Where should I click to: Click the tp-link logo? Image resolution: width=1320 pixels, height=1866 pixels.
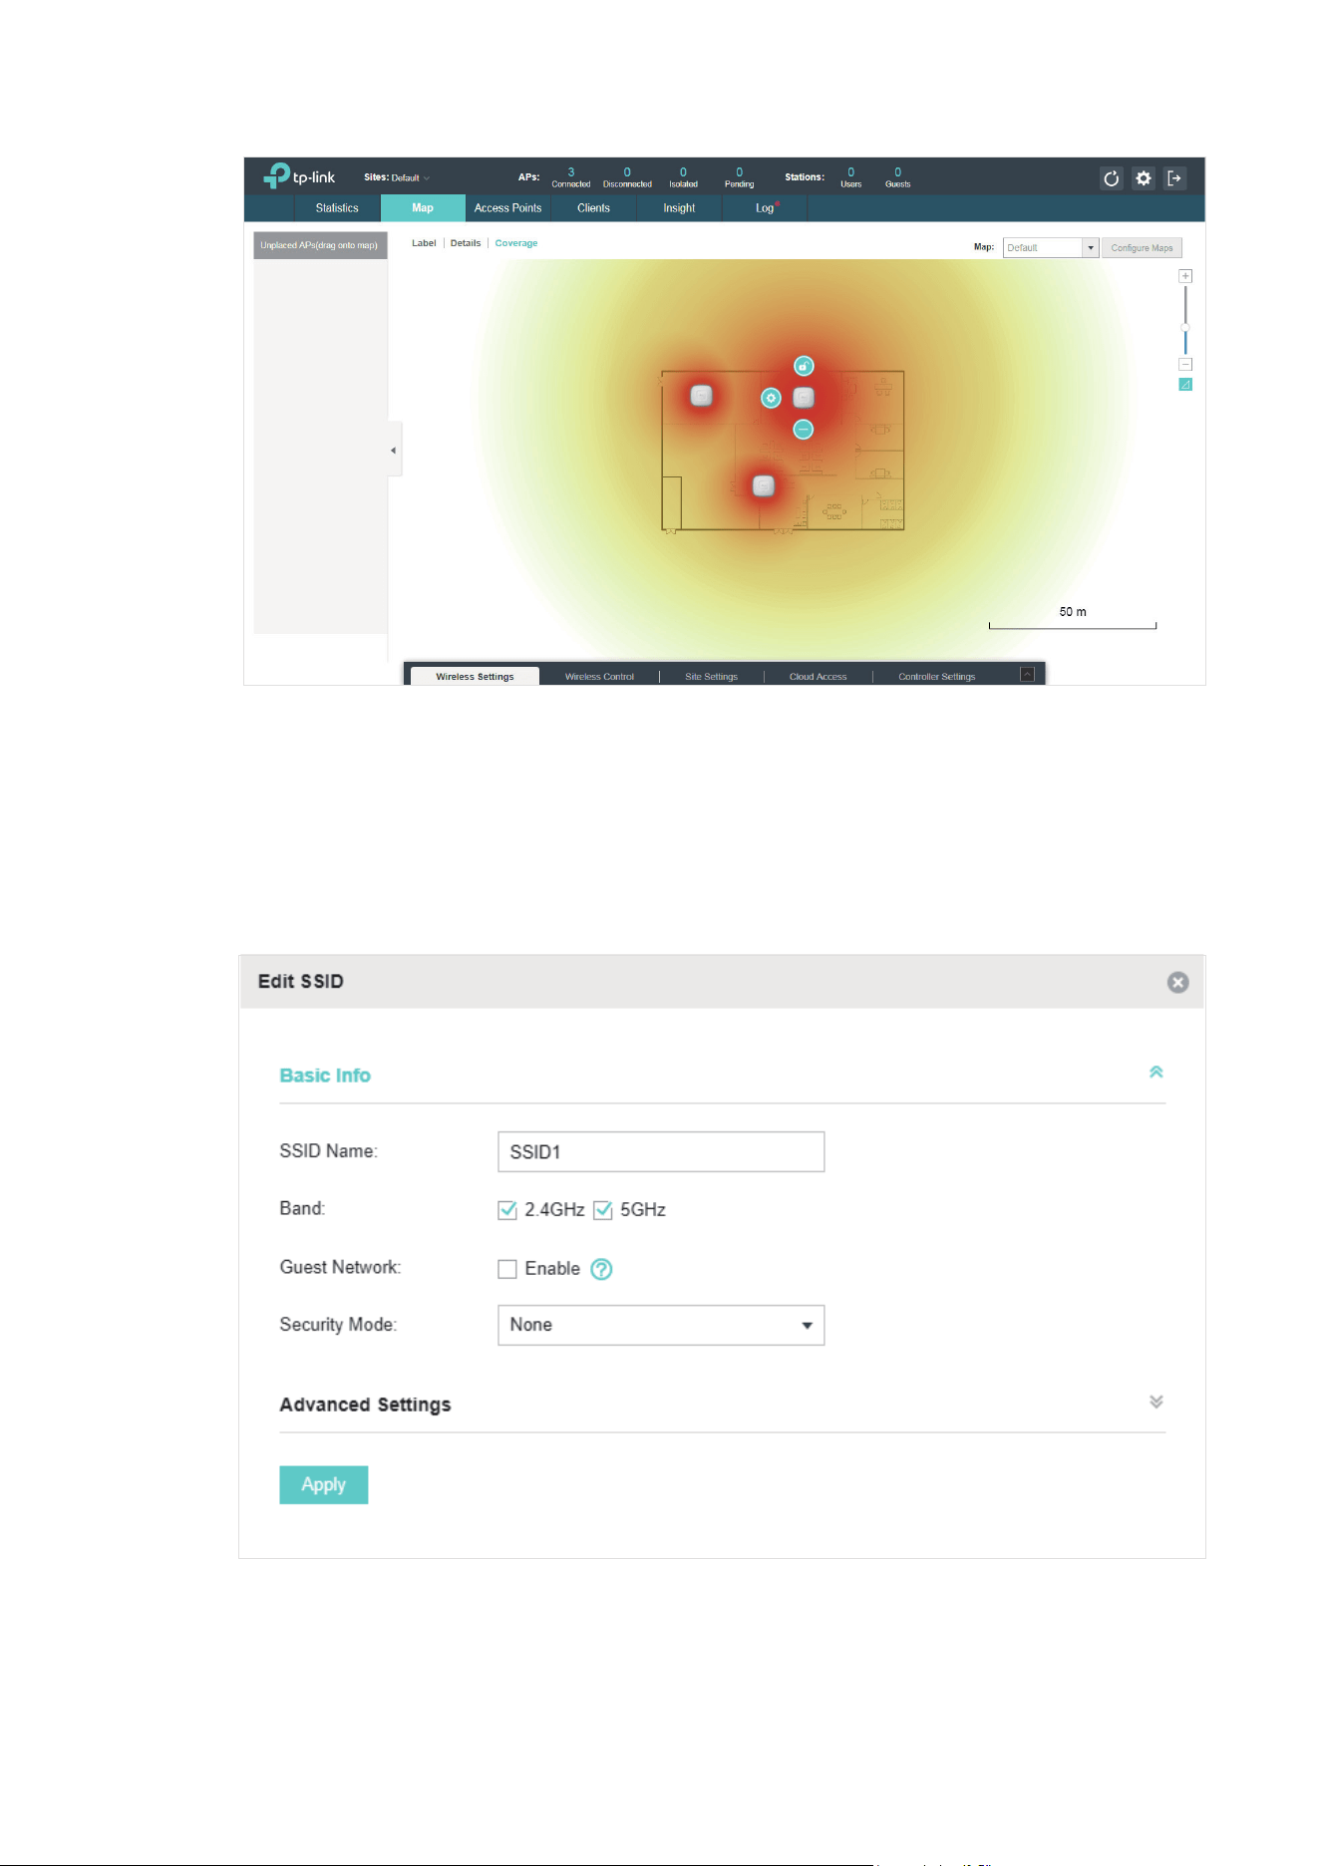(x=299, y=176)
